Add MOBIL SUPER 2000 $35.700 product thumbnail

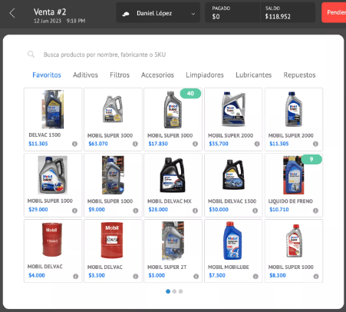[x=233, y=109]
